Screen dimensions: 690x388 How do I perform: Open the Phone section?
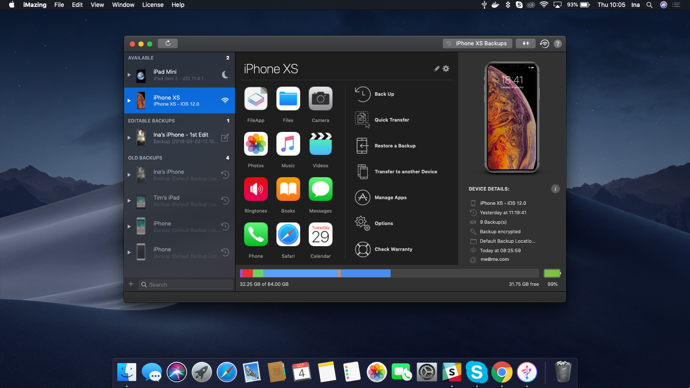pyautogui.click(x=256, y=235)
